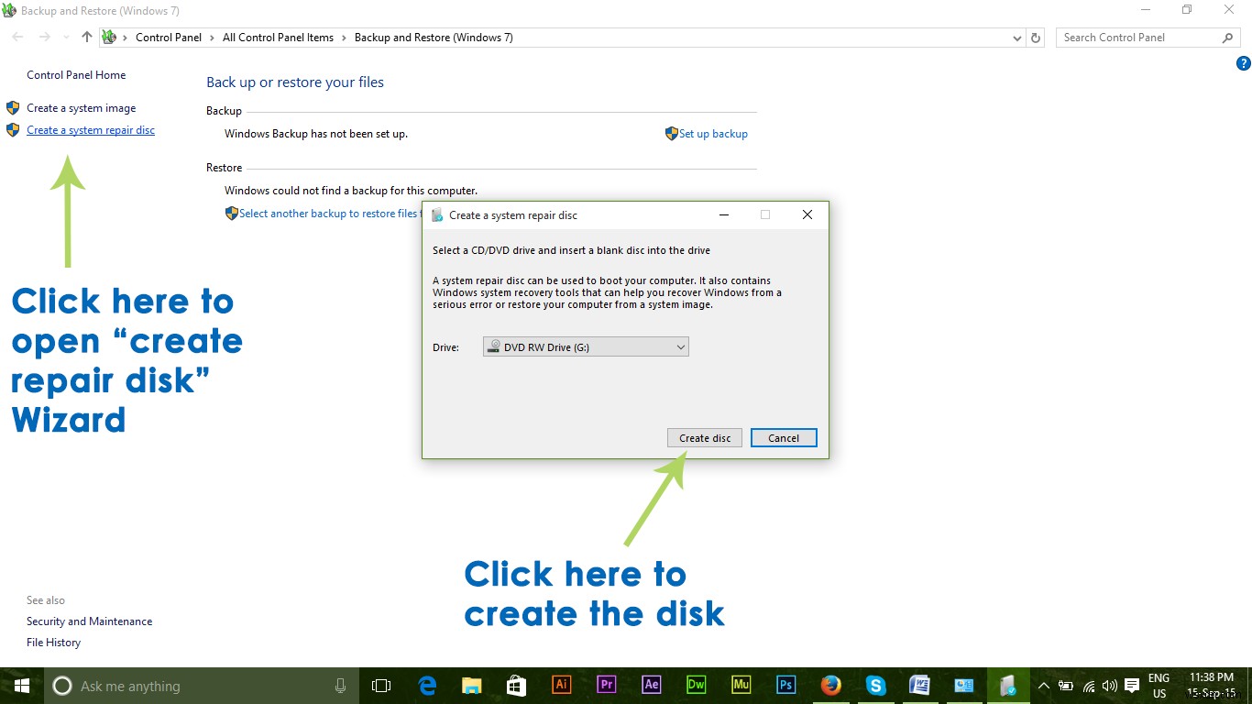Expand the address bar history dropdown
Screen dimensions: 1252x704
(x=1016, y=38)
